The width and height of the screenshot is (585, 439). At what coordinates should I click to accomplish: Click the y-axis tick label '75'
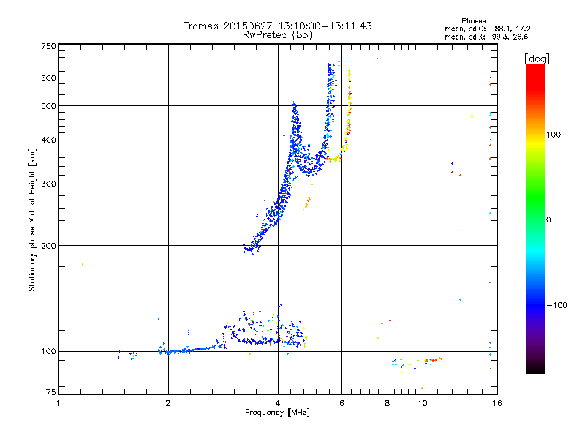click(51, 392)
